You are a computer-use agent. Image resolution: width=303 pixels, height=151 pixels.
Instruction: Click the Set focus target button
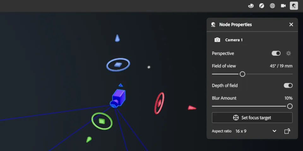click(x=252, y=118)
